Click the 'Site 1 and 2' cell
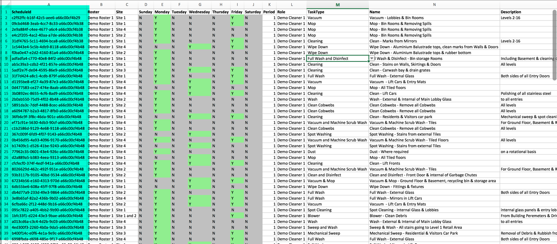 pyautogui.click(x=126, y=216)
